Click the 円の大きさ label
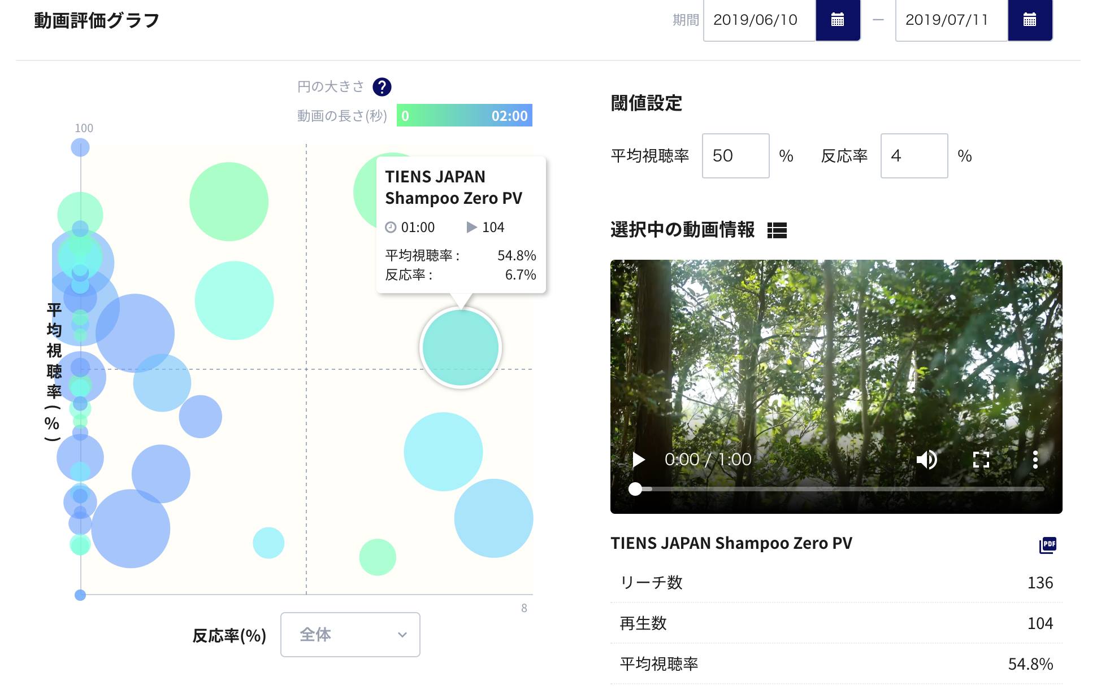 [x=331, y=87]
